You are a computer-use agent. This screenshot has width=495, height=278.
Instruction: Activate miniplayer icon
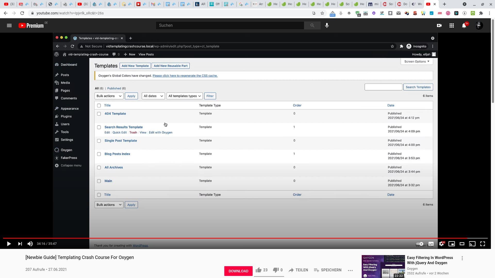tap(451, 244)
